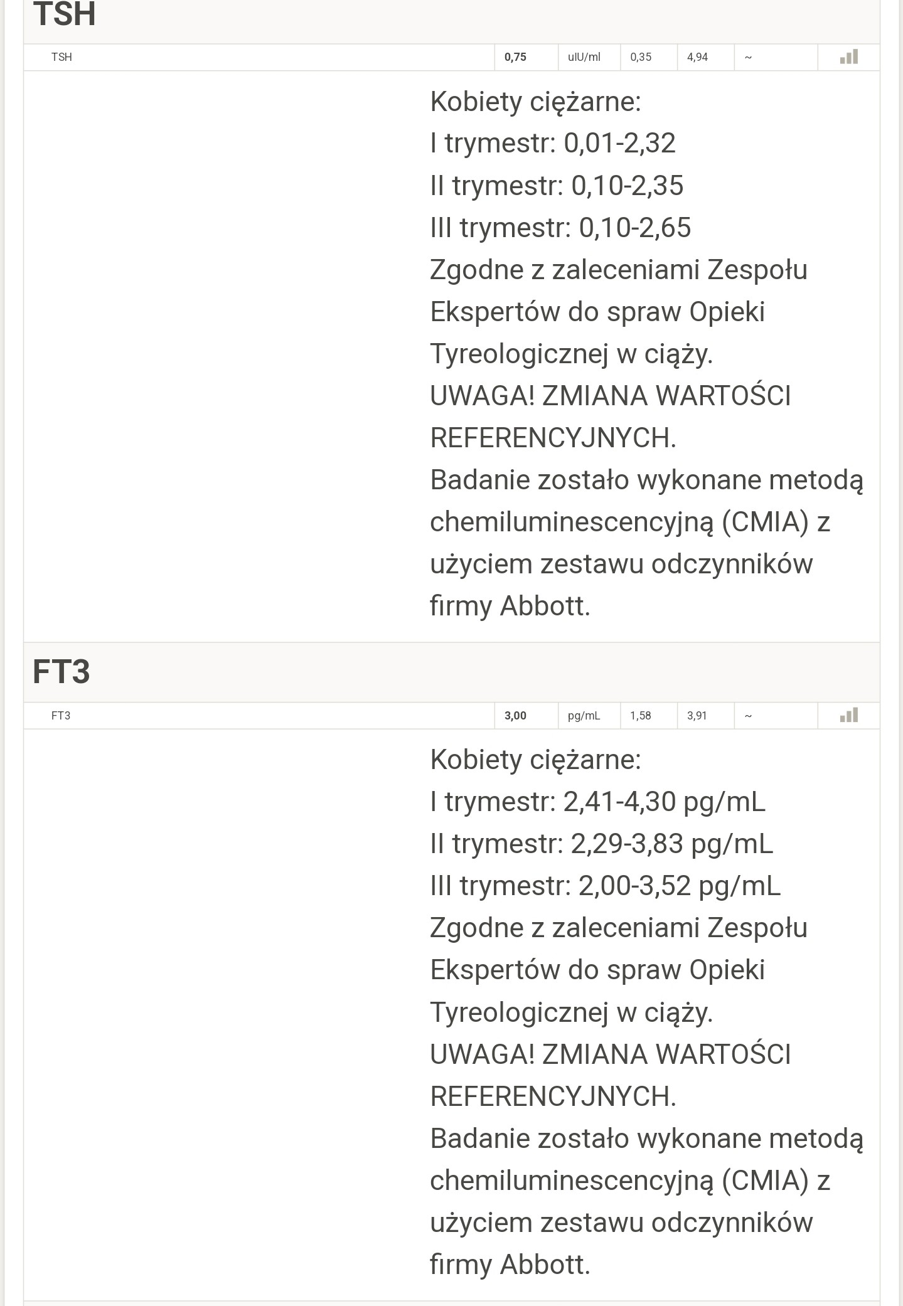The height and width of the screenshot is (1306, 903).
Task: Click the uIU/ml unit cell
Action: coord(584,57)
